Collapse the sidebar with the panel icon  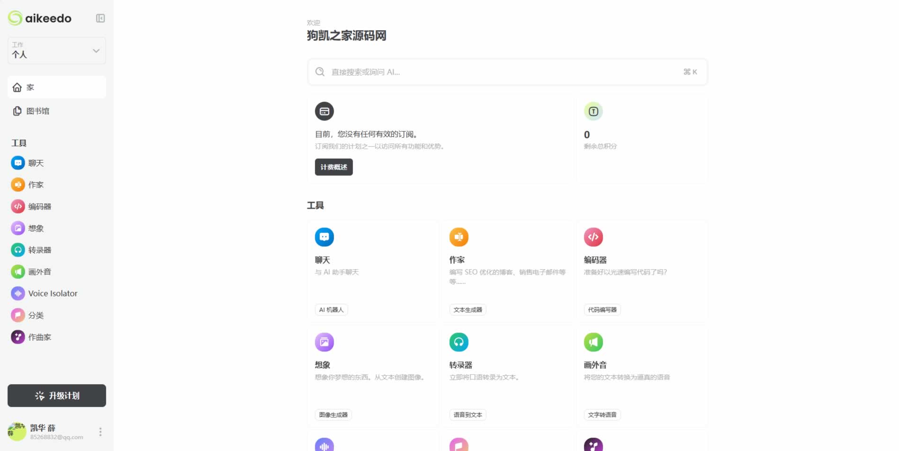[x=100, y=18]
